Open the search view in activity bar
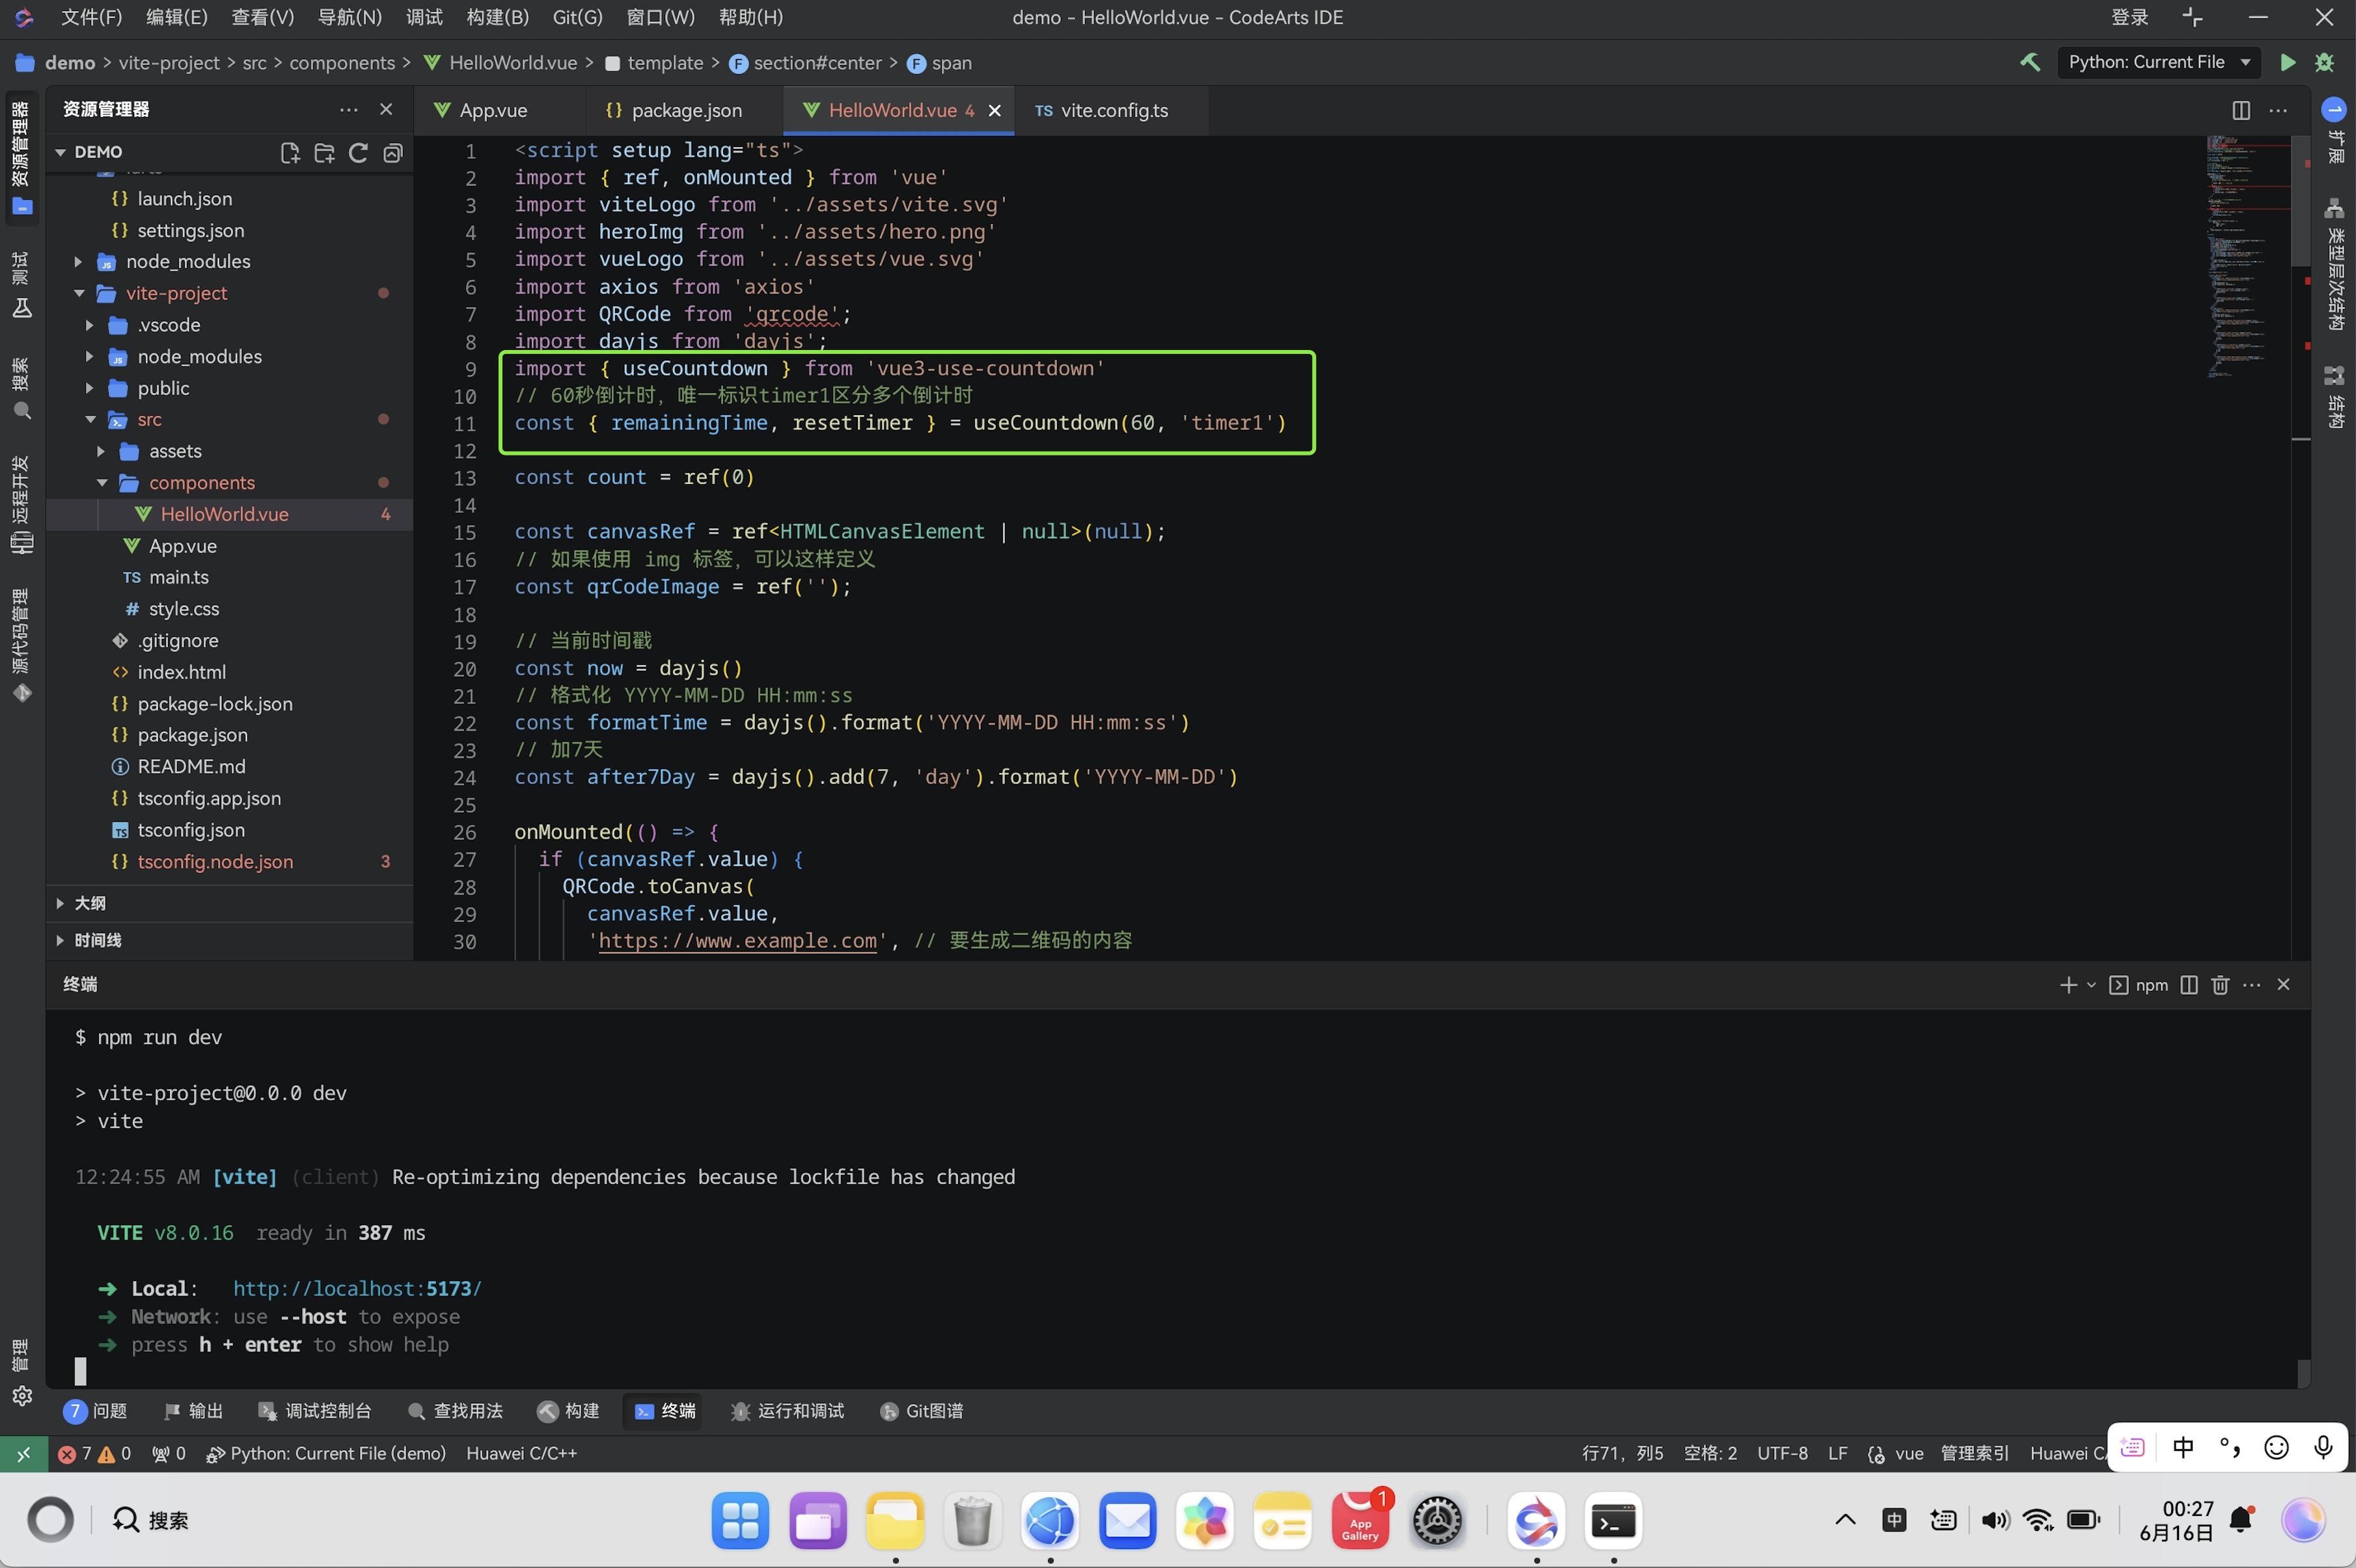 [x=22, y=388]
